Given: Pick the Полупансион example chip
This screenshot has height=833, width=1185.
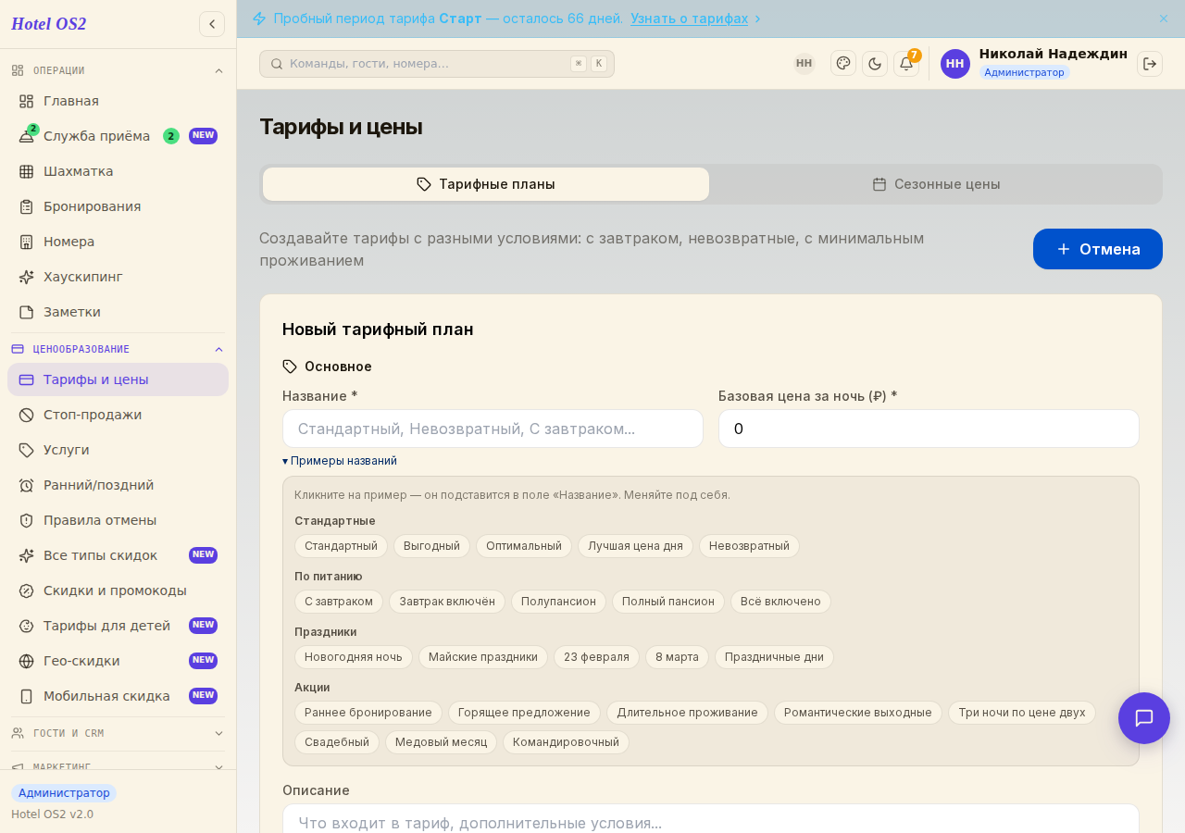Looking at the screenshot, I should click(x=558, y=602).
